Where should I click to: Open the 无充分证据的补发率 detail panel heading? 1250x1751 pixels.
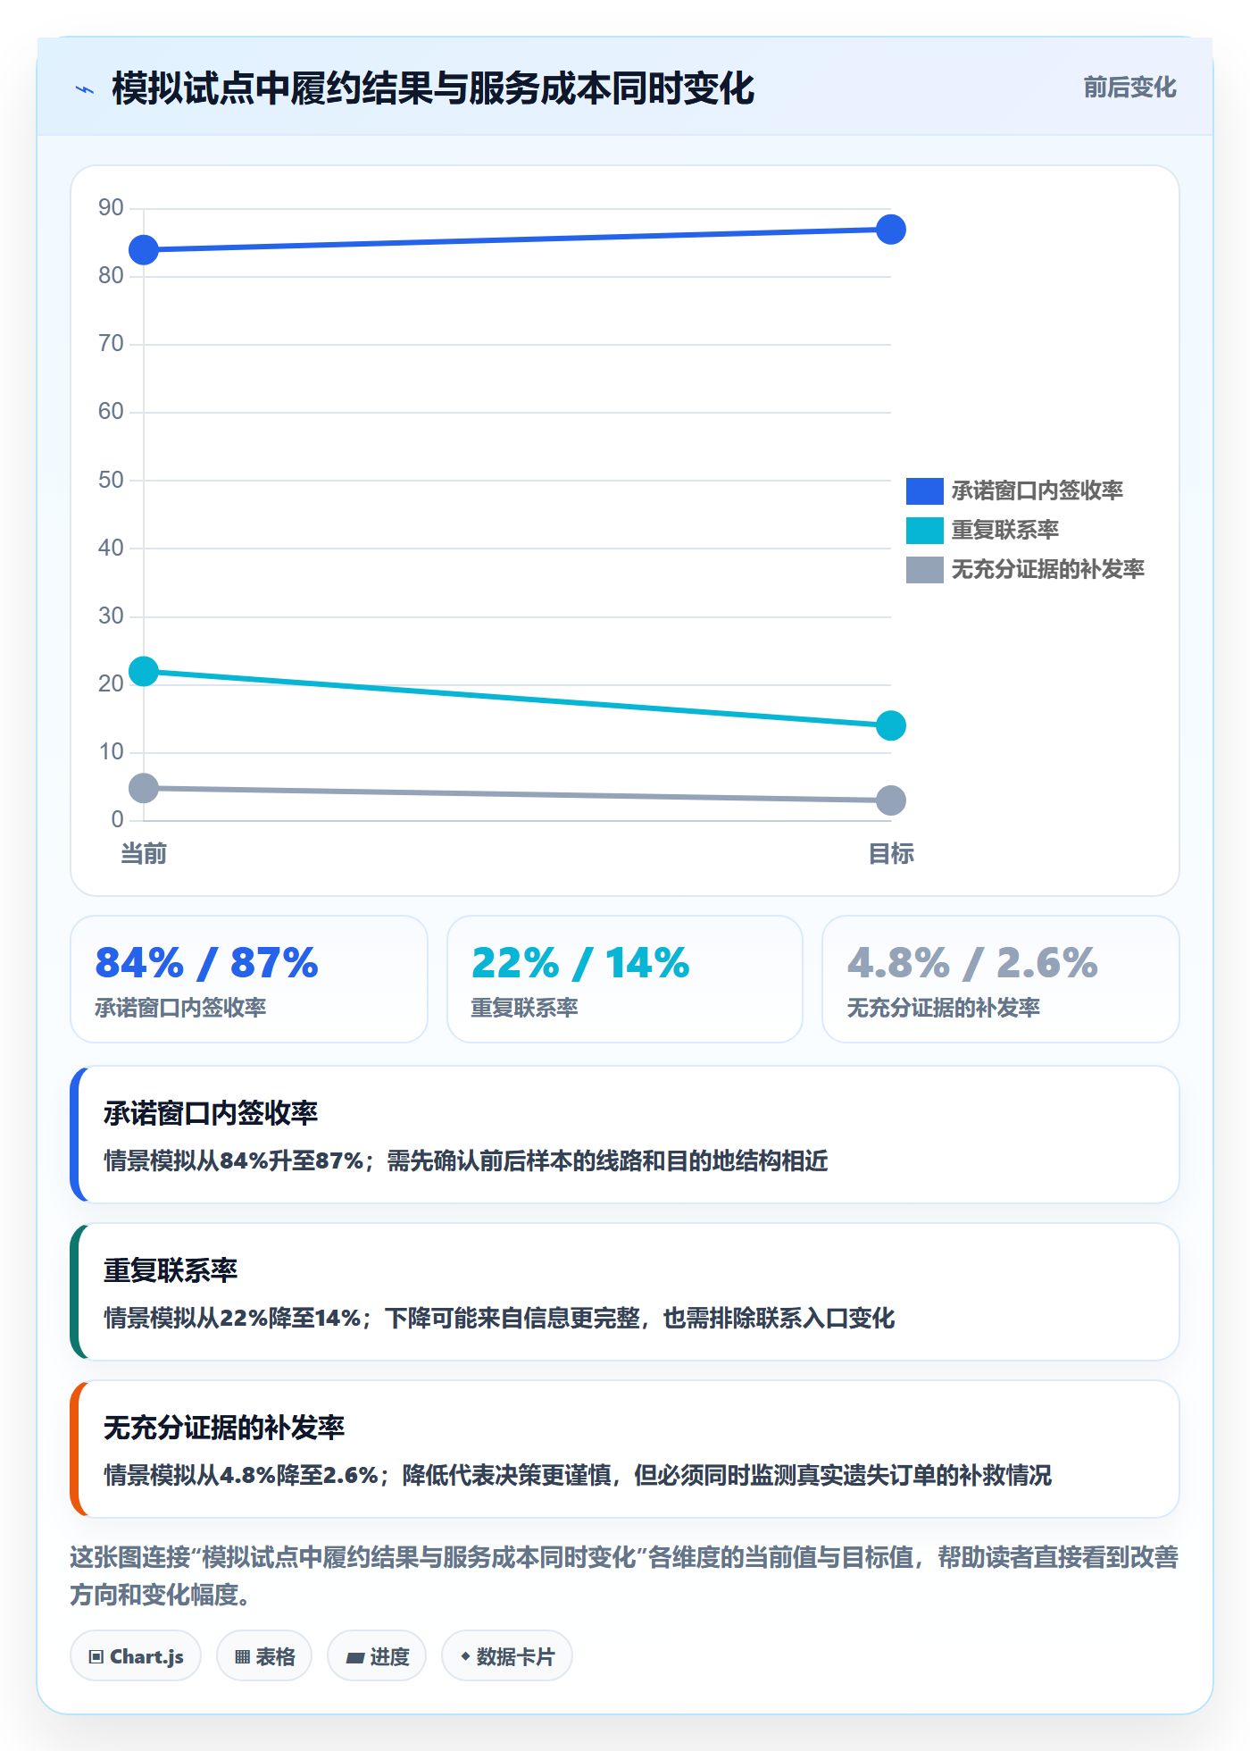(x=224, y=1428)
